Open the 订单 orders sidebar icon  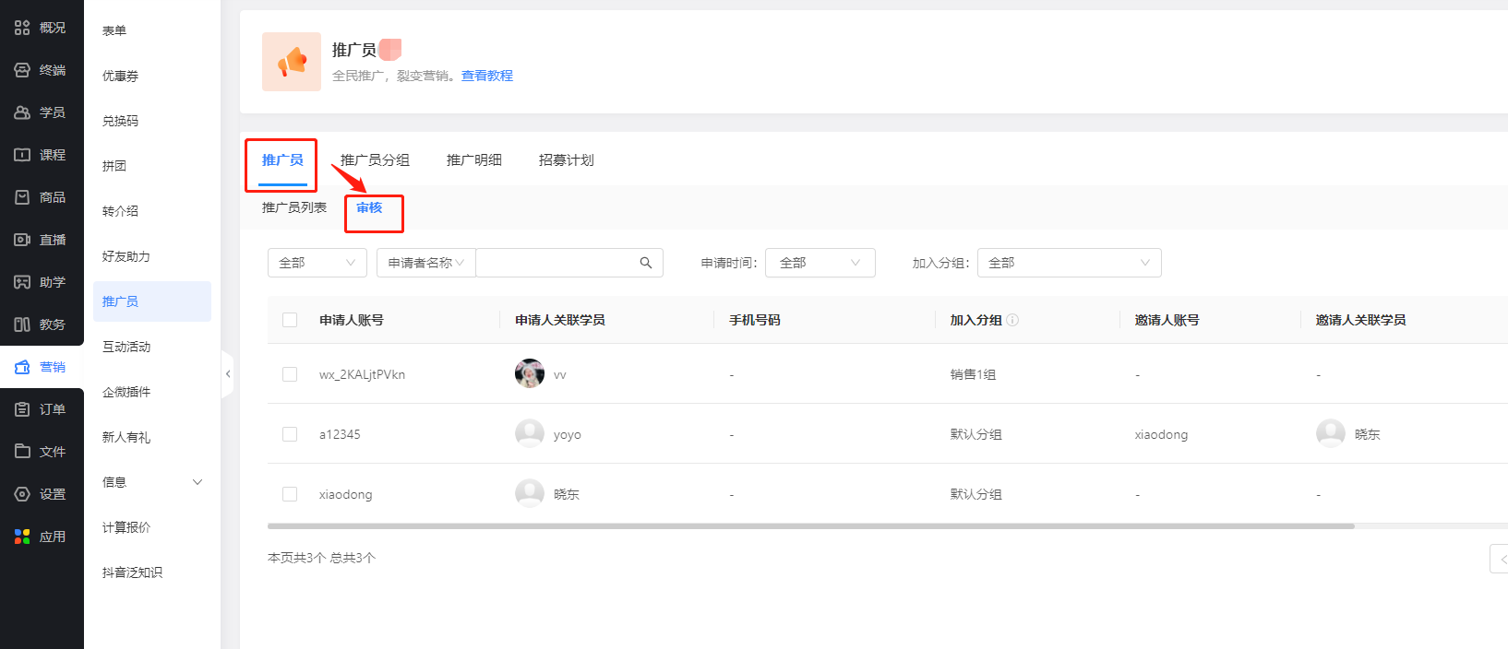(x=22, y=409)
